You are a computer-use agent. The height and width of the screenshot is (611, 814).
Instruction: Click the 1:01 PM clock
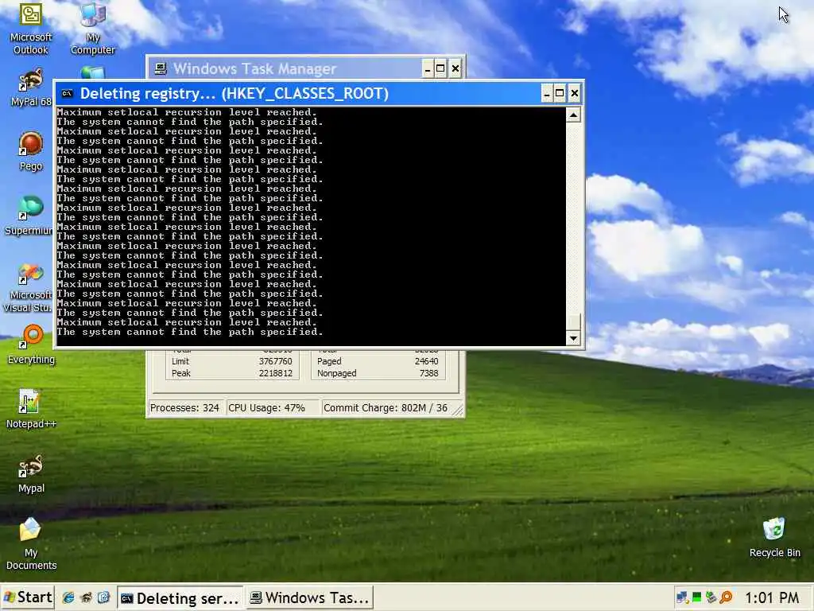click(771, 598)
